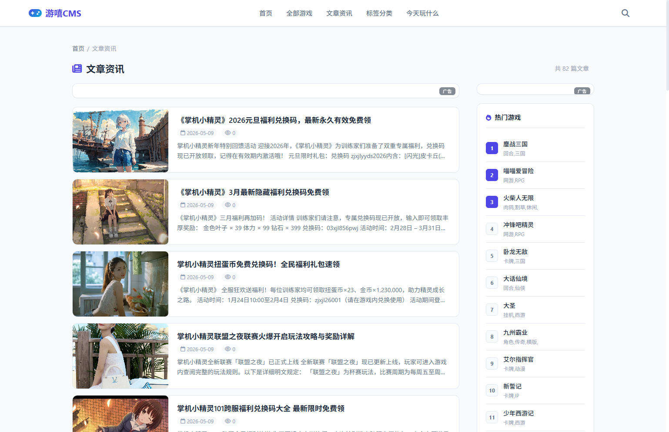Open hot game 少年西游记

[x=518, y=413]
